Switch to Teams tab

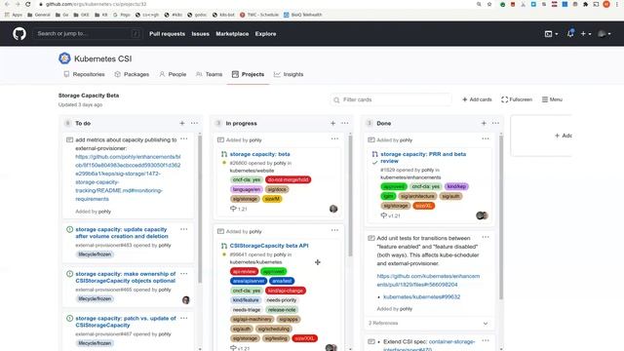click(x=209, y=74)
